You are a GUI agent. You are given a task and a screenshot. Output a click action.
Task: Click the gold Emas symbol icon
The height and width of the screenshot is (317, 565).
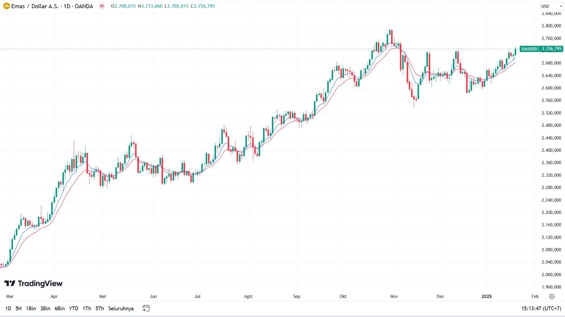(6, 6)
